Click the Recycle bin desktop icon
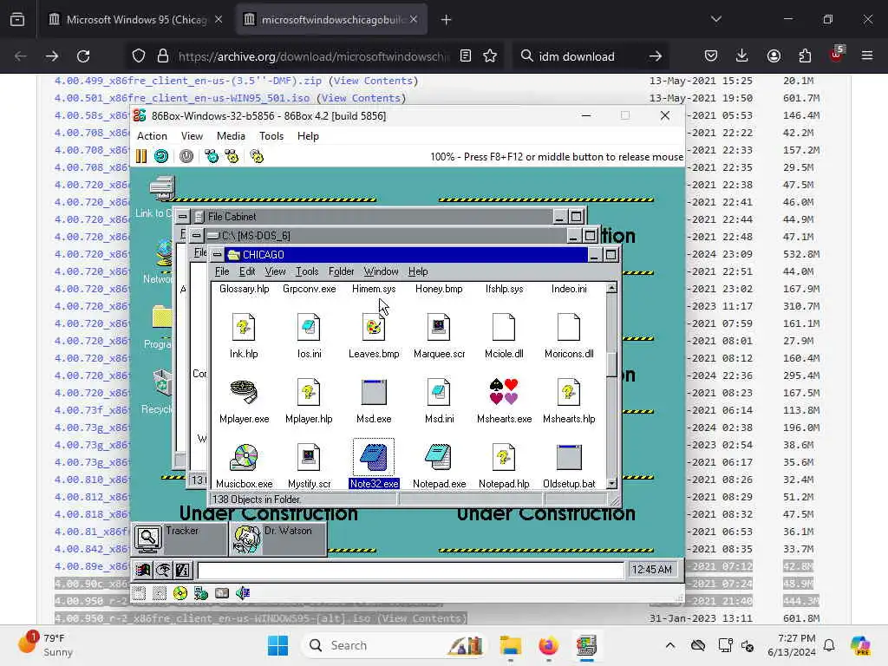Viewport: 888px width, 666px height. [x=161, y=382]
